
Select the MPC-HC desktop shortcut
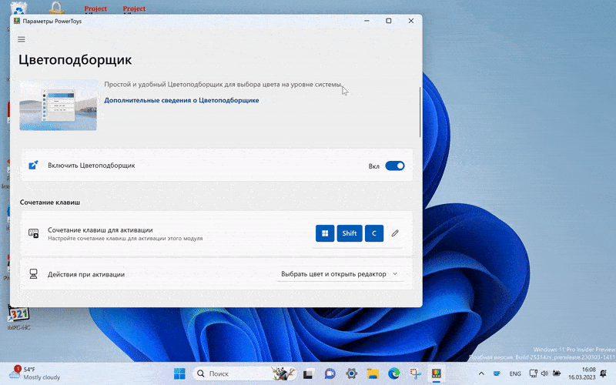18,318
